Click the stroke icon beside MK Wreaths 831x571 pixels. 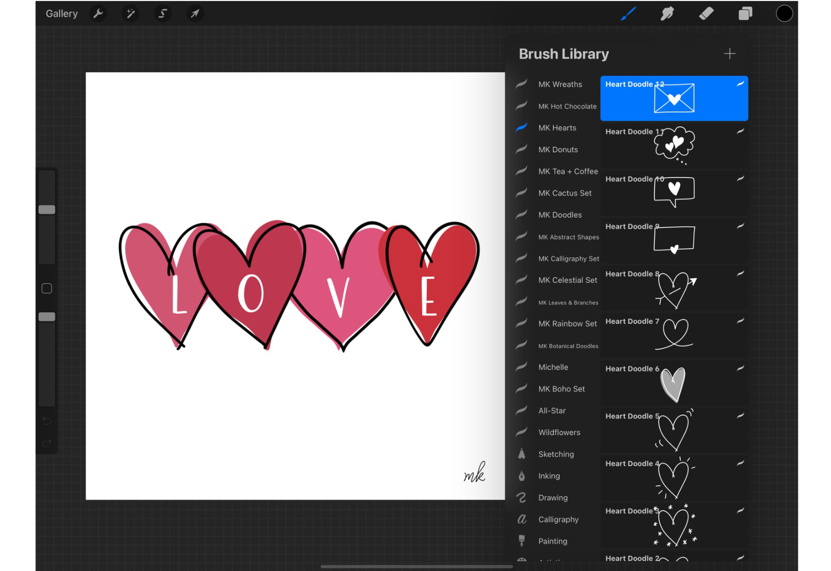tap(522, 84)
